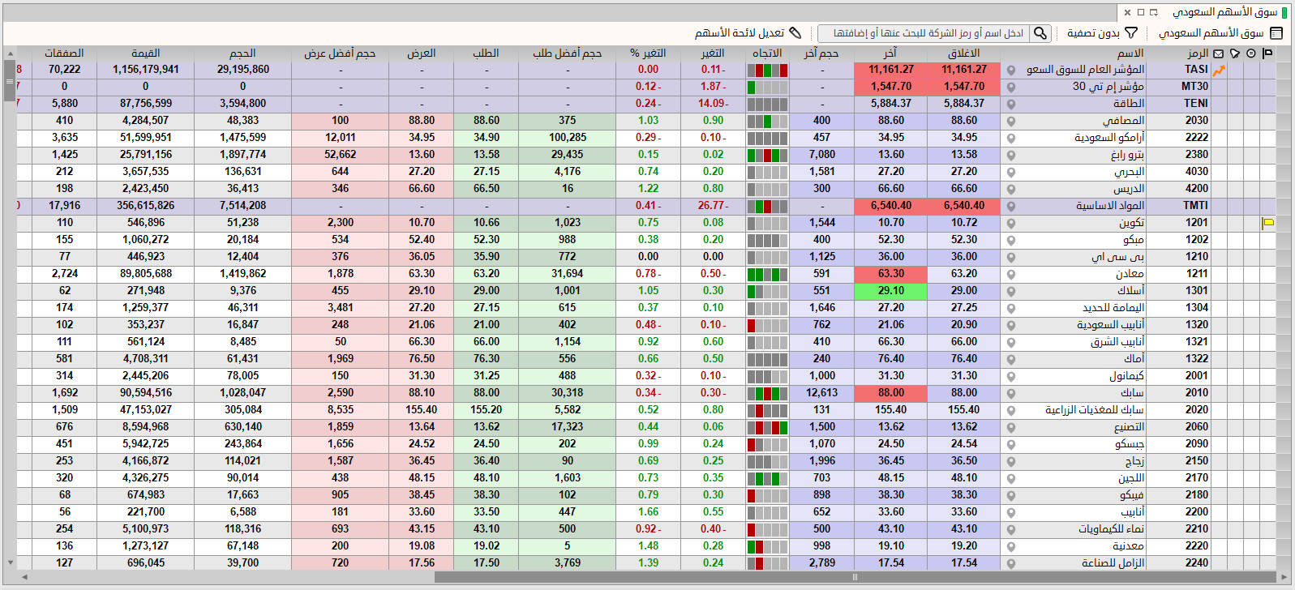The height and width of the screenshot is (590, 1295).
Task: Select symbol 2380 بترو رابغ
Action: click(1197, 155)
